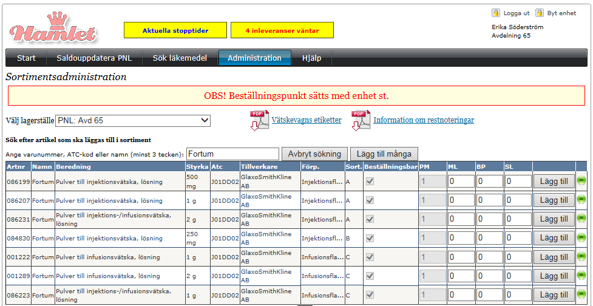Click Lägg till for article 086207
This screenshot has width=593, height=306.
coord(554,200)
